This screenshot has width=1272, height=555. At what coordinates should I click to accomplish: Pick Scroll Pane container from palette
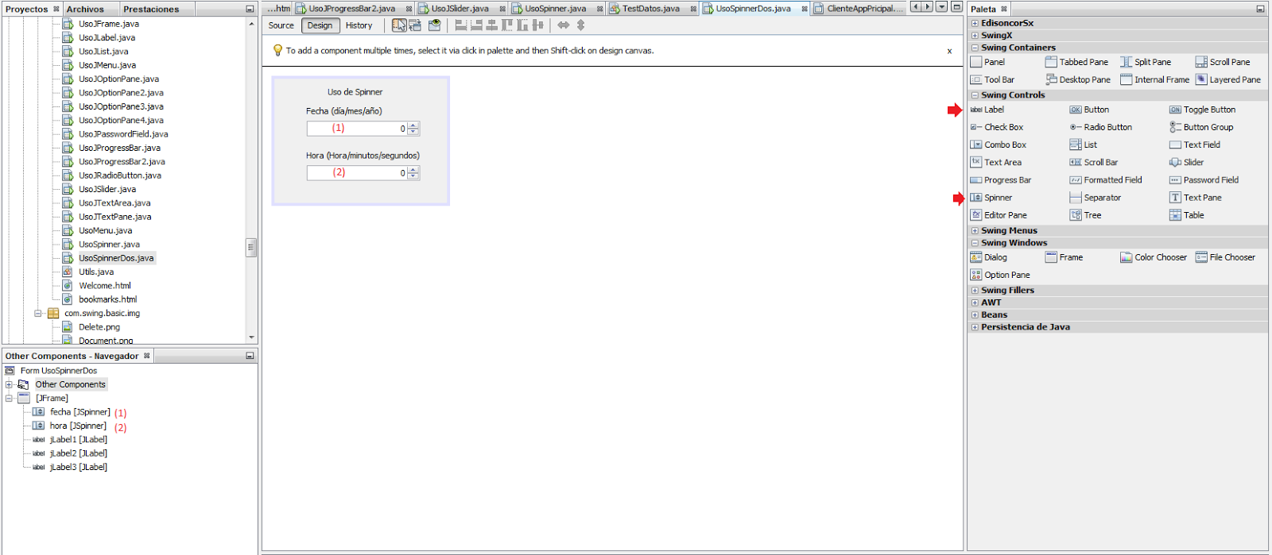tap(1223, 62)
